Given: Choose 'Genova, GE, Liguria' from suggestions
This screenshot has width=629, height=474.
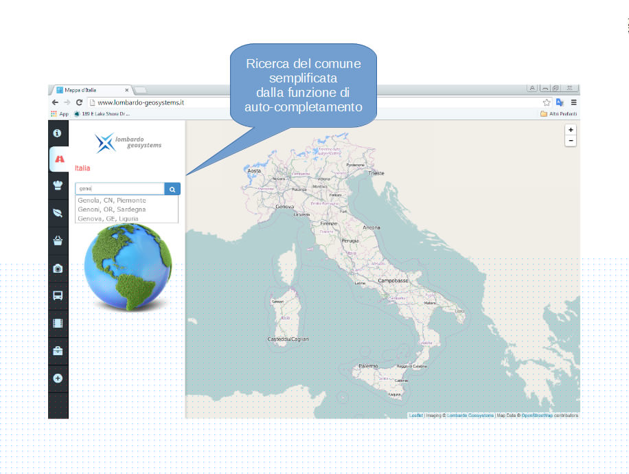Looking at the screenshot, I should tap(108, 218).
